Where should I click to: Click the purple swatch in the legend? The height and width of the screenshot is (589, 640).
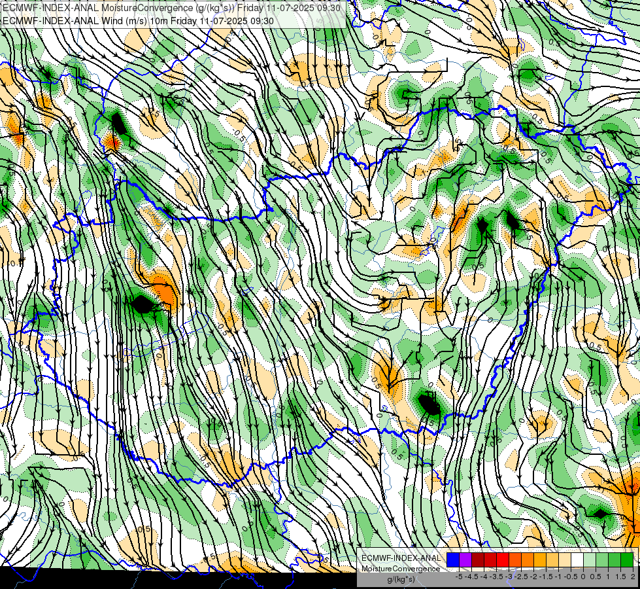(x=465, y=560)
